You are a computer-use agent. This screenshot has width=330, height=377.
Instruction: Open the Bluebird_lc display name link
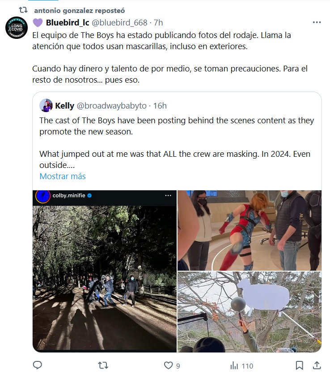(x=67, y=22)
